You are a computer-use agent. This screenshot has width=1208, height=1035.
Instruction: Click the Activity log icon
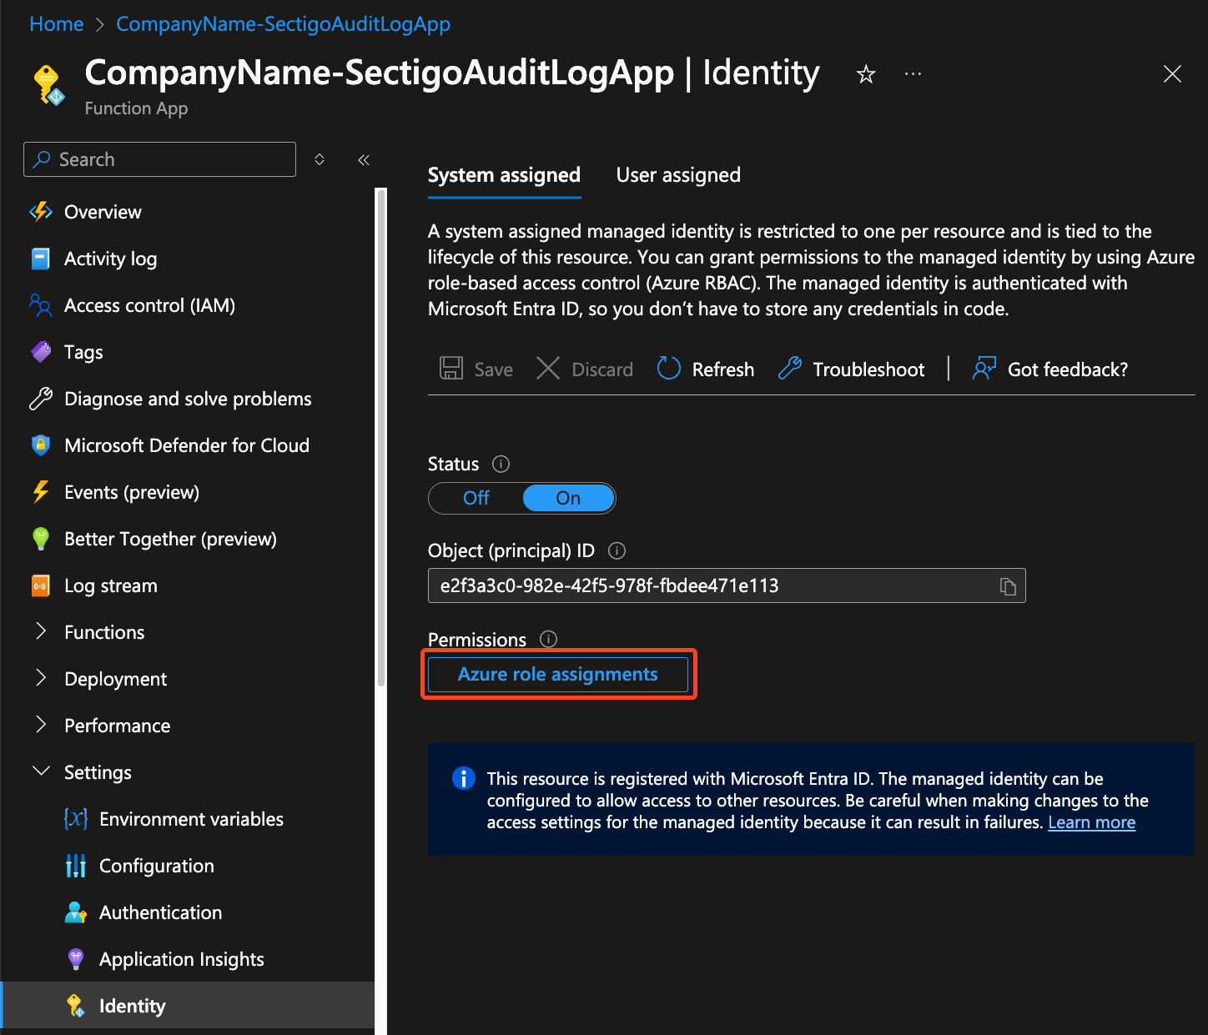tap(41, 259)
